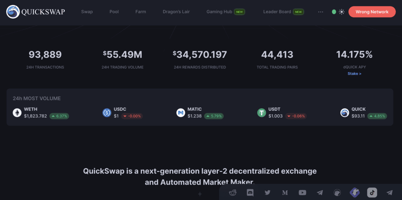
Task: Click the 44,413 trading pairs value
Action: pos(277,54)
